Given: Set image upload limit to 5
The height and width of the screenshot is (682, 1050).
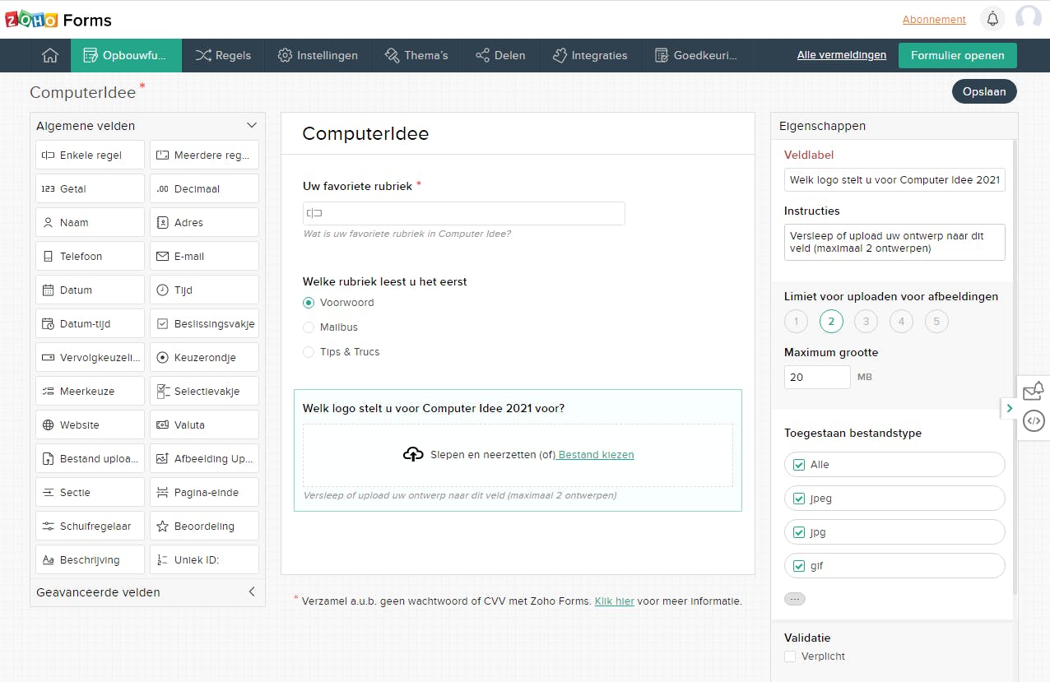Looking at the screenshot, I should coord(936,322).
